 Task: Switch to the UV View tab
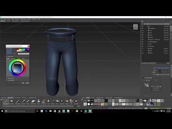[8, 21]
